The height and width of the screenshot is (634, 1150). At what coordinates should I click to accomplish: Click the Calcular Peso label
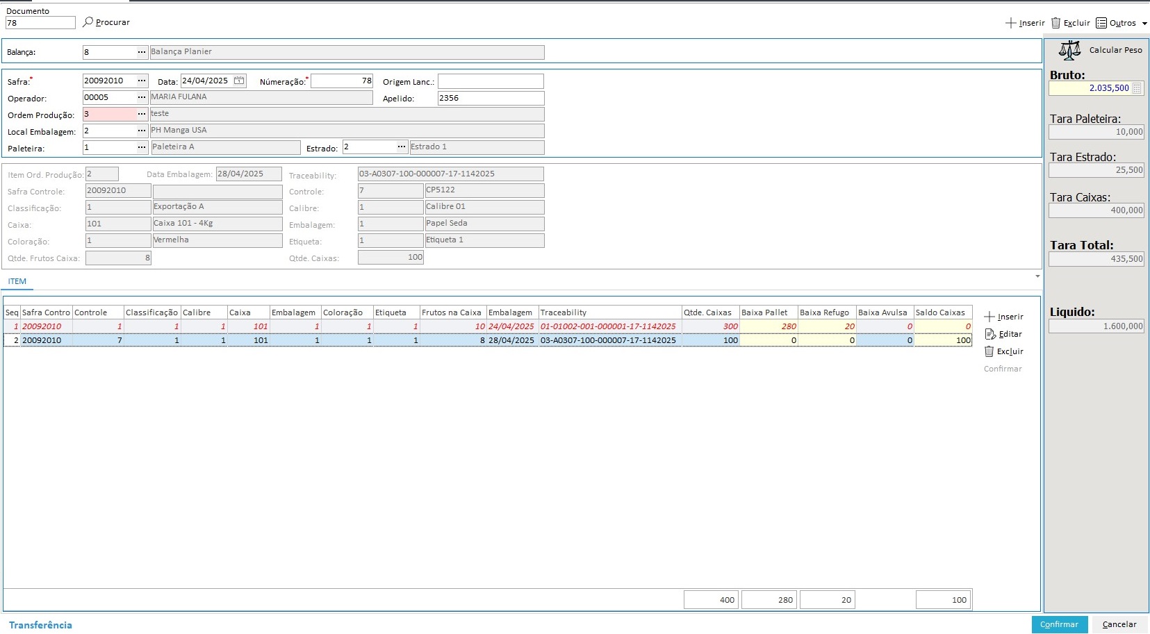coord(1116,50)
